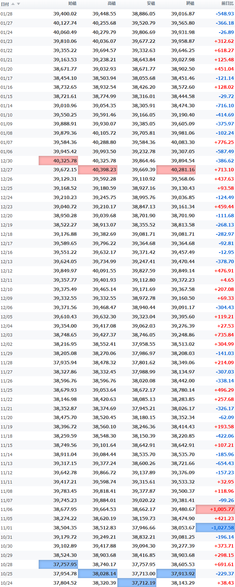Select closing price 38,442.00
The image size is (235, 587).
coord(183,381)
